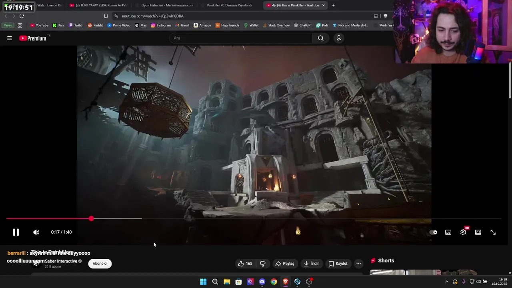Open the YouTube bookmark in bookmarks bar
The width and height of the screenshot is (512, 288).
click(39, 25)
